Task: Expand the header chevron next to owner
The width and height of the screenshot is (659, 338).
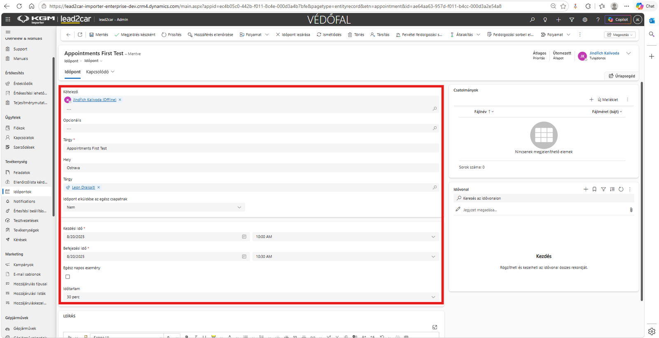Action: [629, 53]
